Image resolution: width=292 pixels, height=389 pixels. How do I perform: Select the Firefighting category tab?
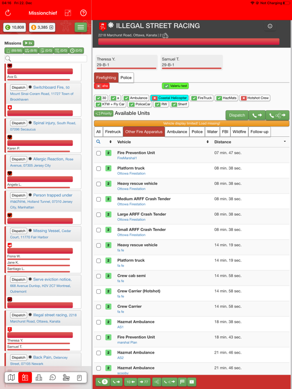106,77
